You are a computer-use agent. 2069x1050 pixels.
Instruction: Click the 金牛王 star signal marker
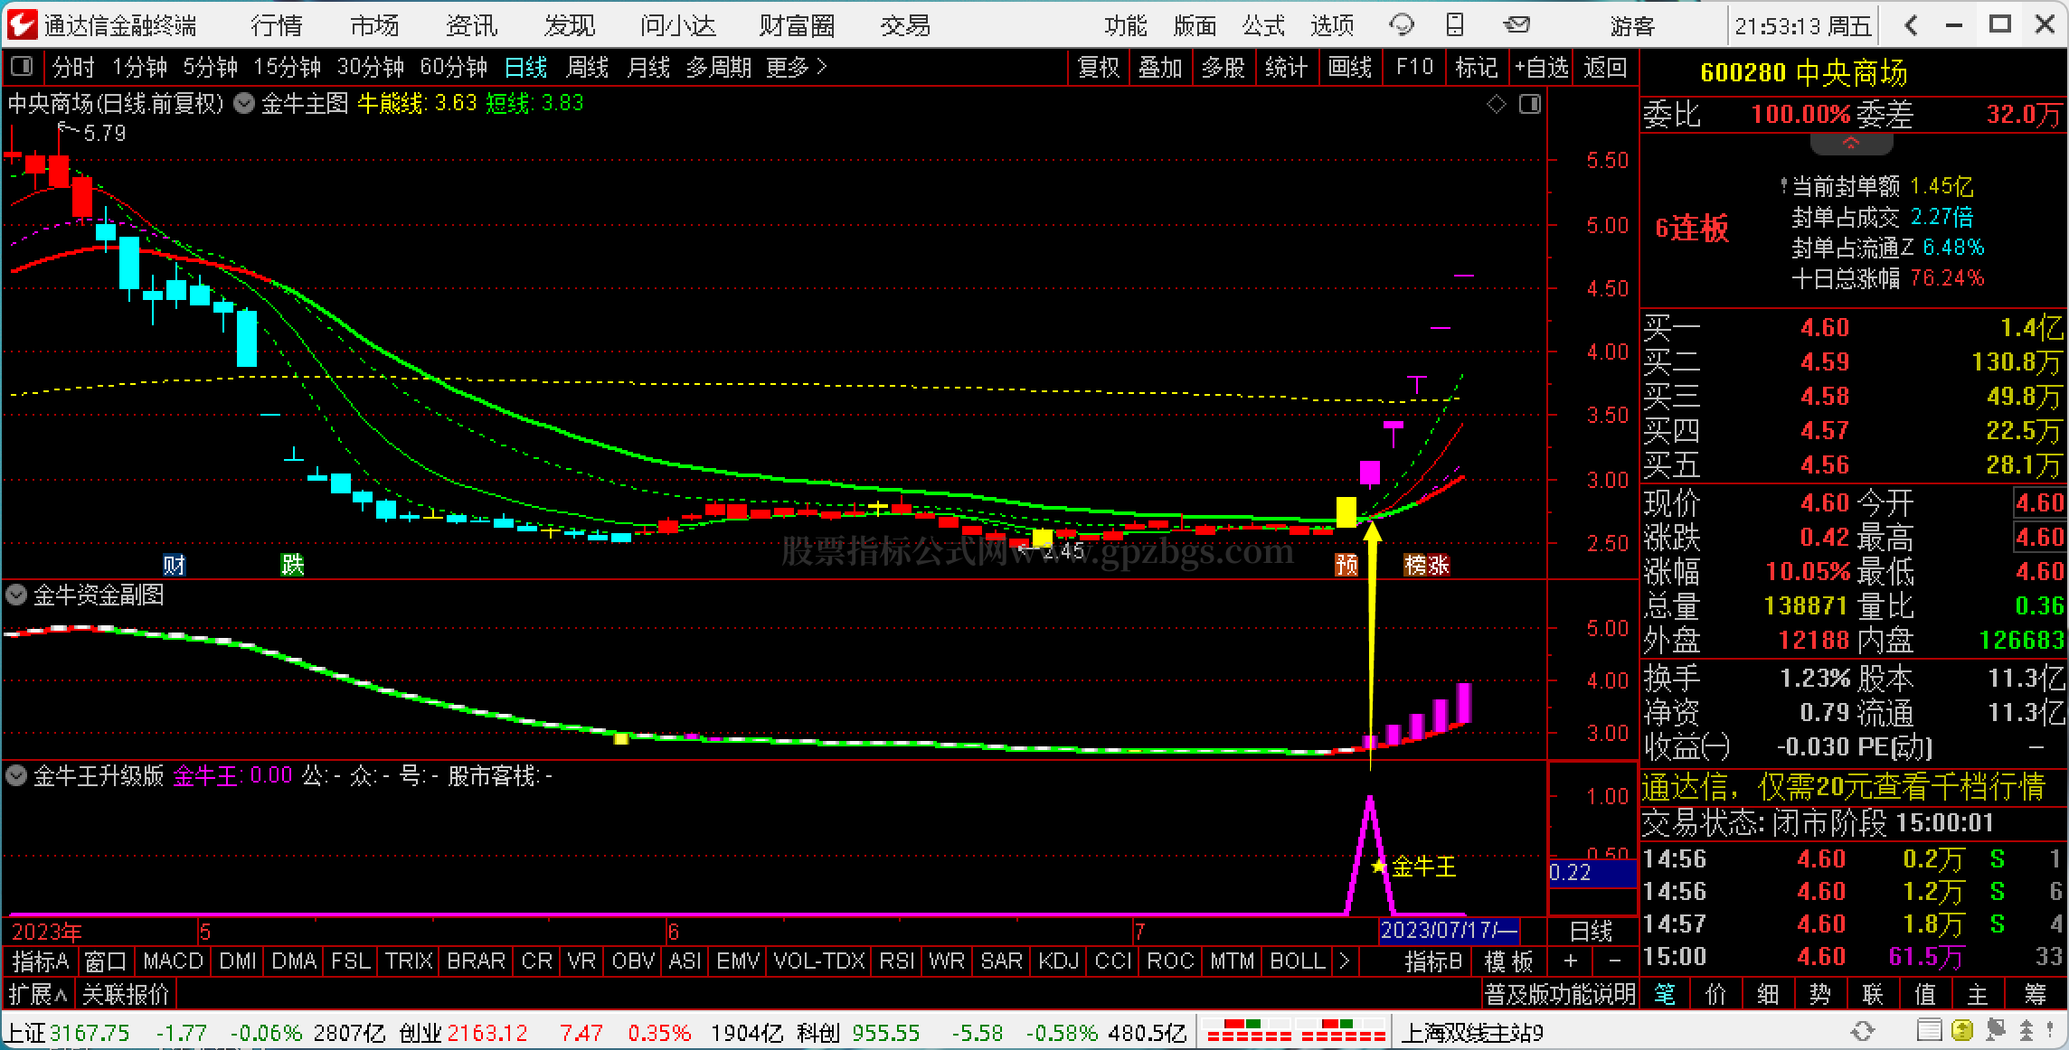coord(1379,867)
